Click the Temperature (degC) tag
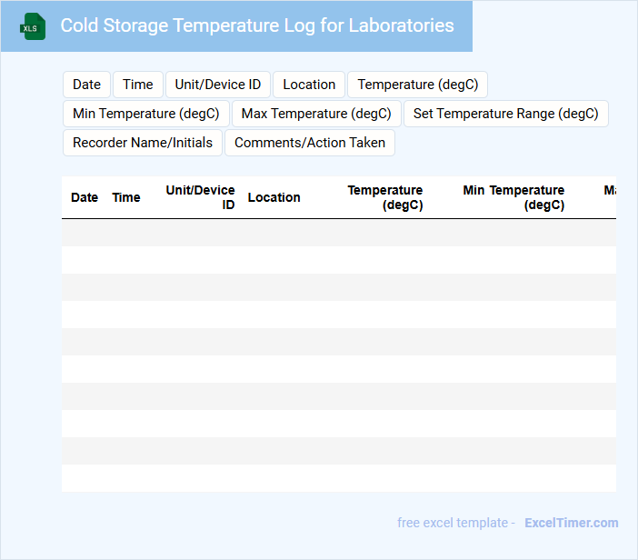The image size is (638, 560). click(418, 85)
